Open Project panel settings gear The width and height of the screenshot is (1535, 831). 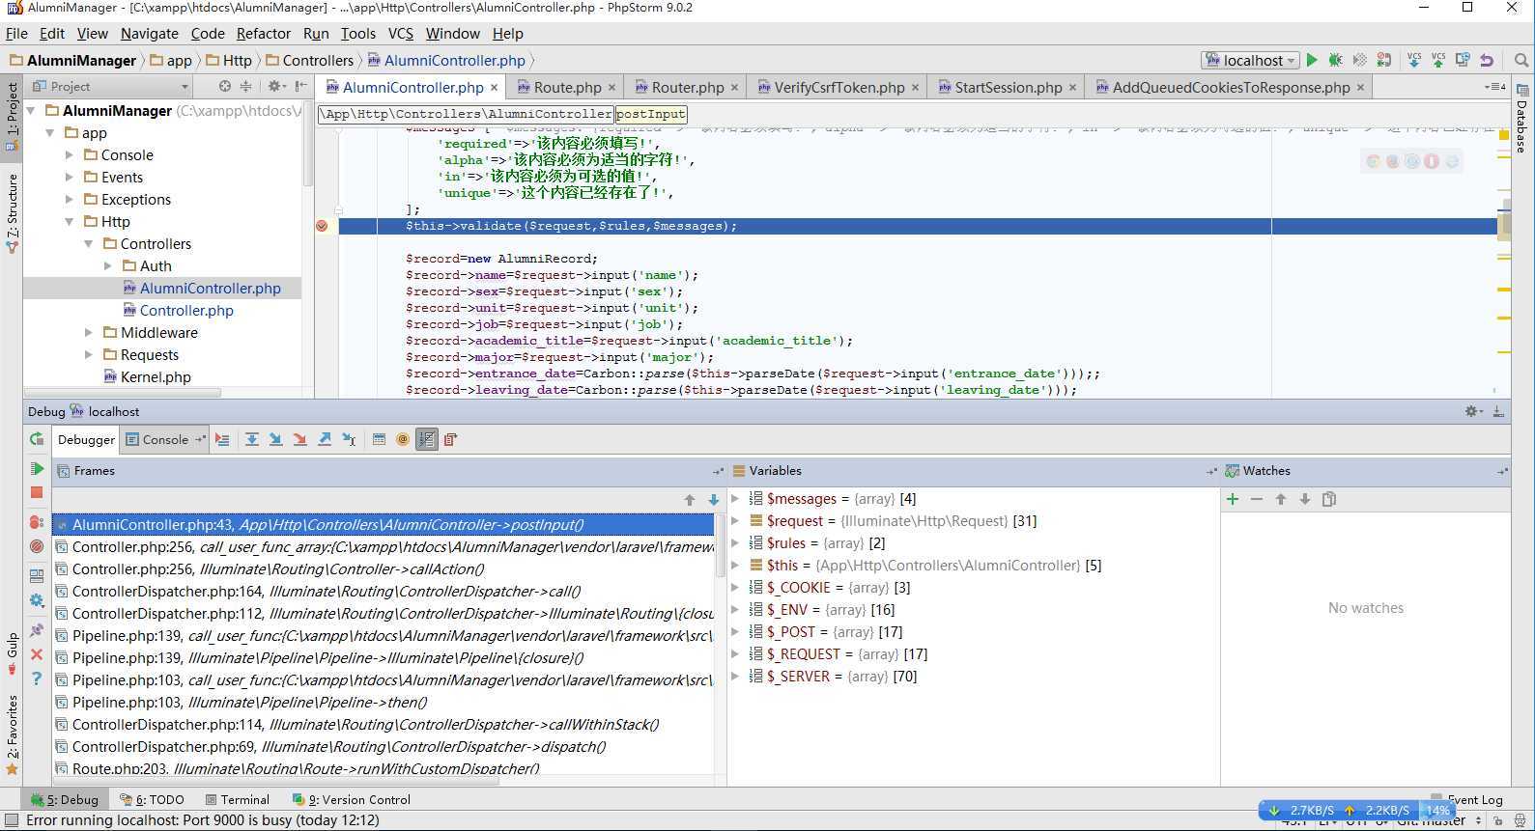coord(275,86)
